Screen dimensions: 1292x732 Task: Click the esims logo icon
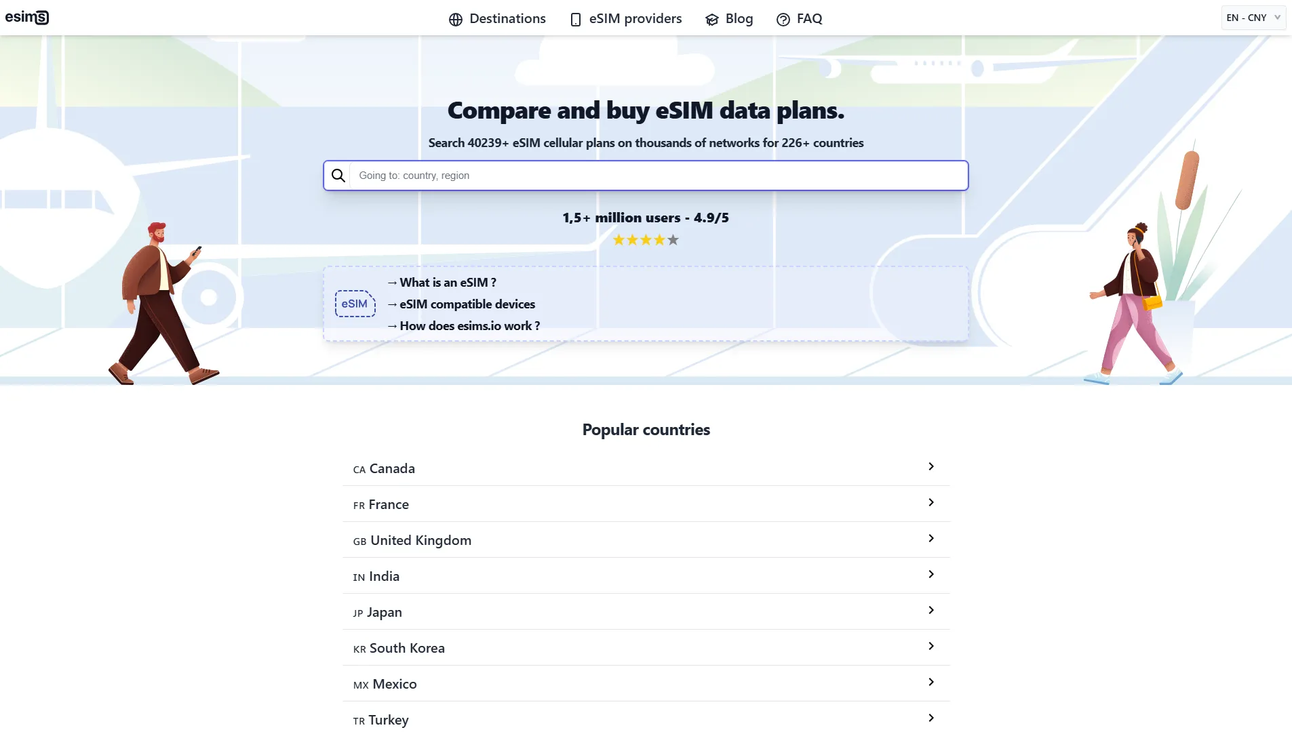click(27, 18)
